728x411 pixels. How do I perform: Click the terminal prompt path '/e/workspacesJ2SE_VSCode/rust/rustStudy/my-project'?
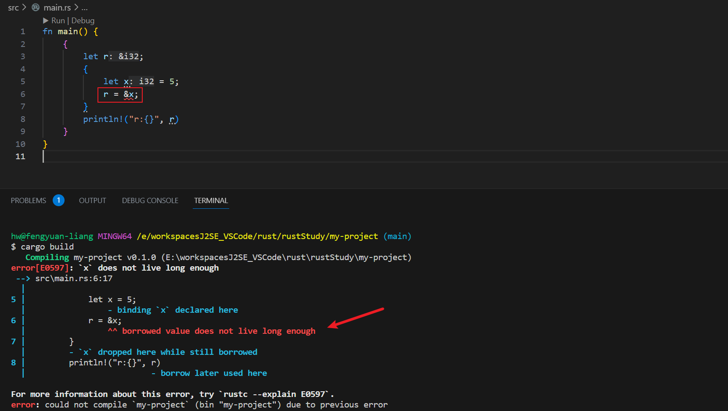257,236
